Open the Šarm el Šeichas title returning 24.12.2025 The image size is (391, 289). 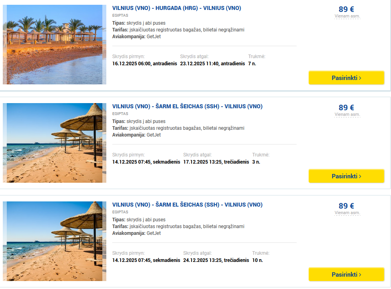pos(188,205)
